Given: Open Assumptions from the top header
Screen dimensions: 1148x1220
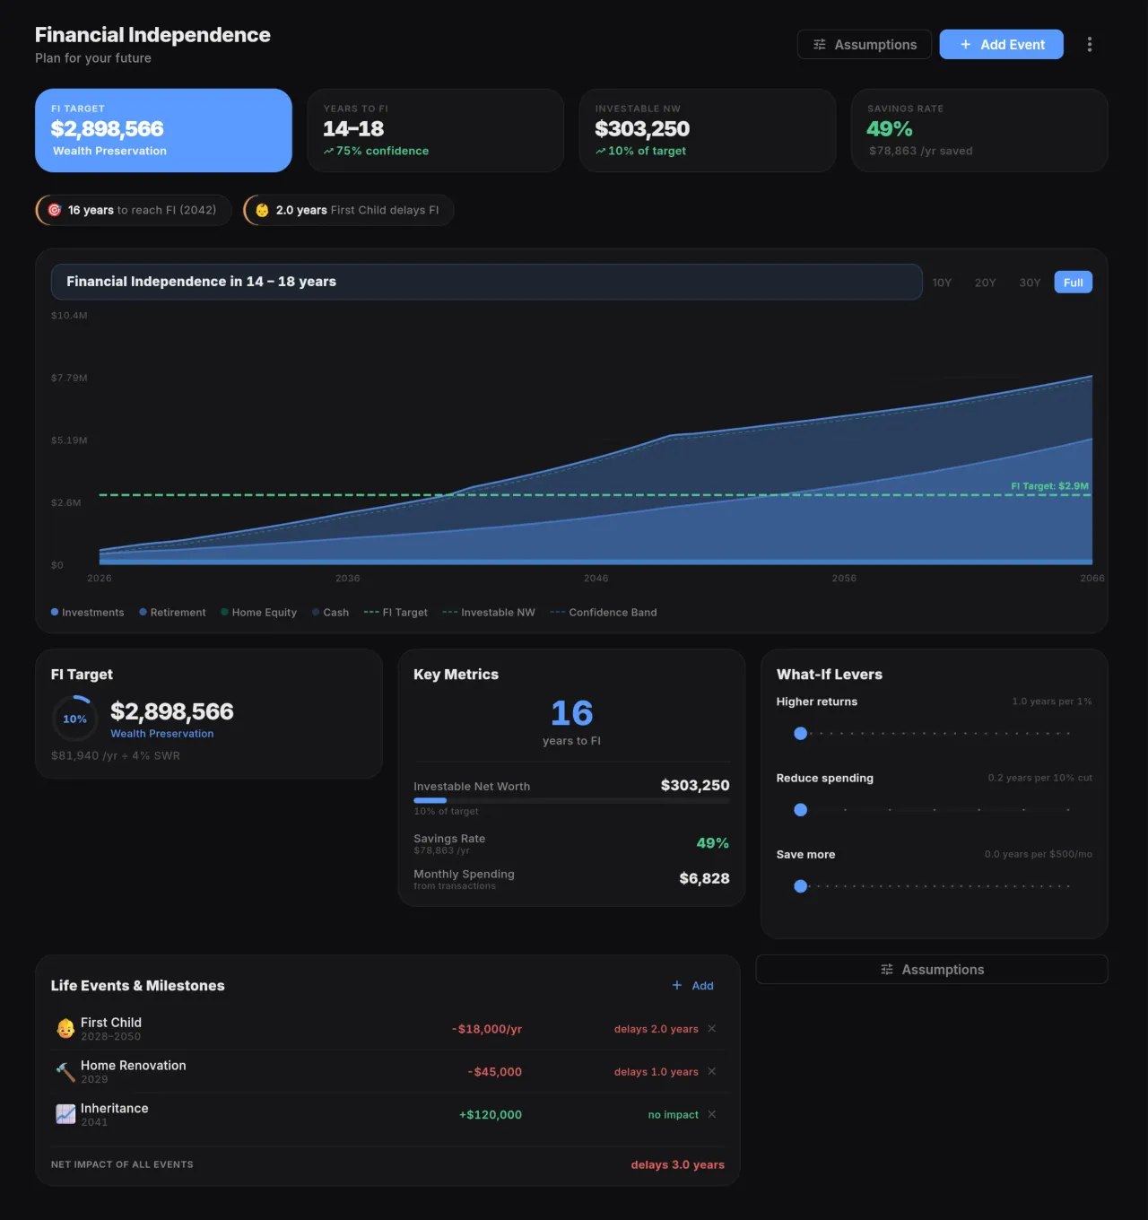Looking at the screenshot, I should (864, 45).
